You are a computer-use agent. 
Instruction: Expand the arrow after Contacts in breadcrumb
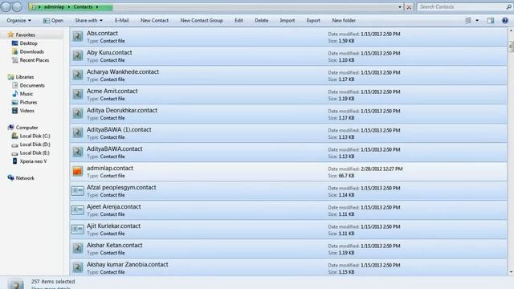coord(97,7)
